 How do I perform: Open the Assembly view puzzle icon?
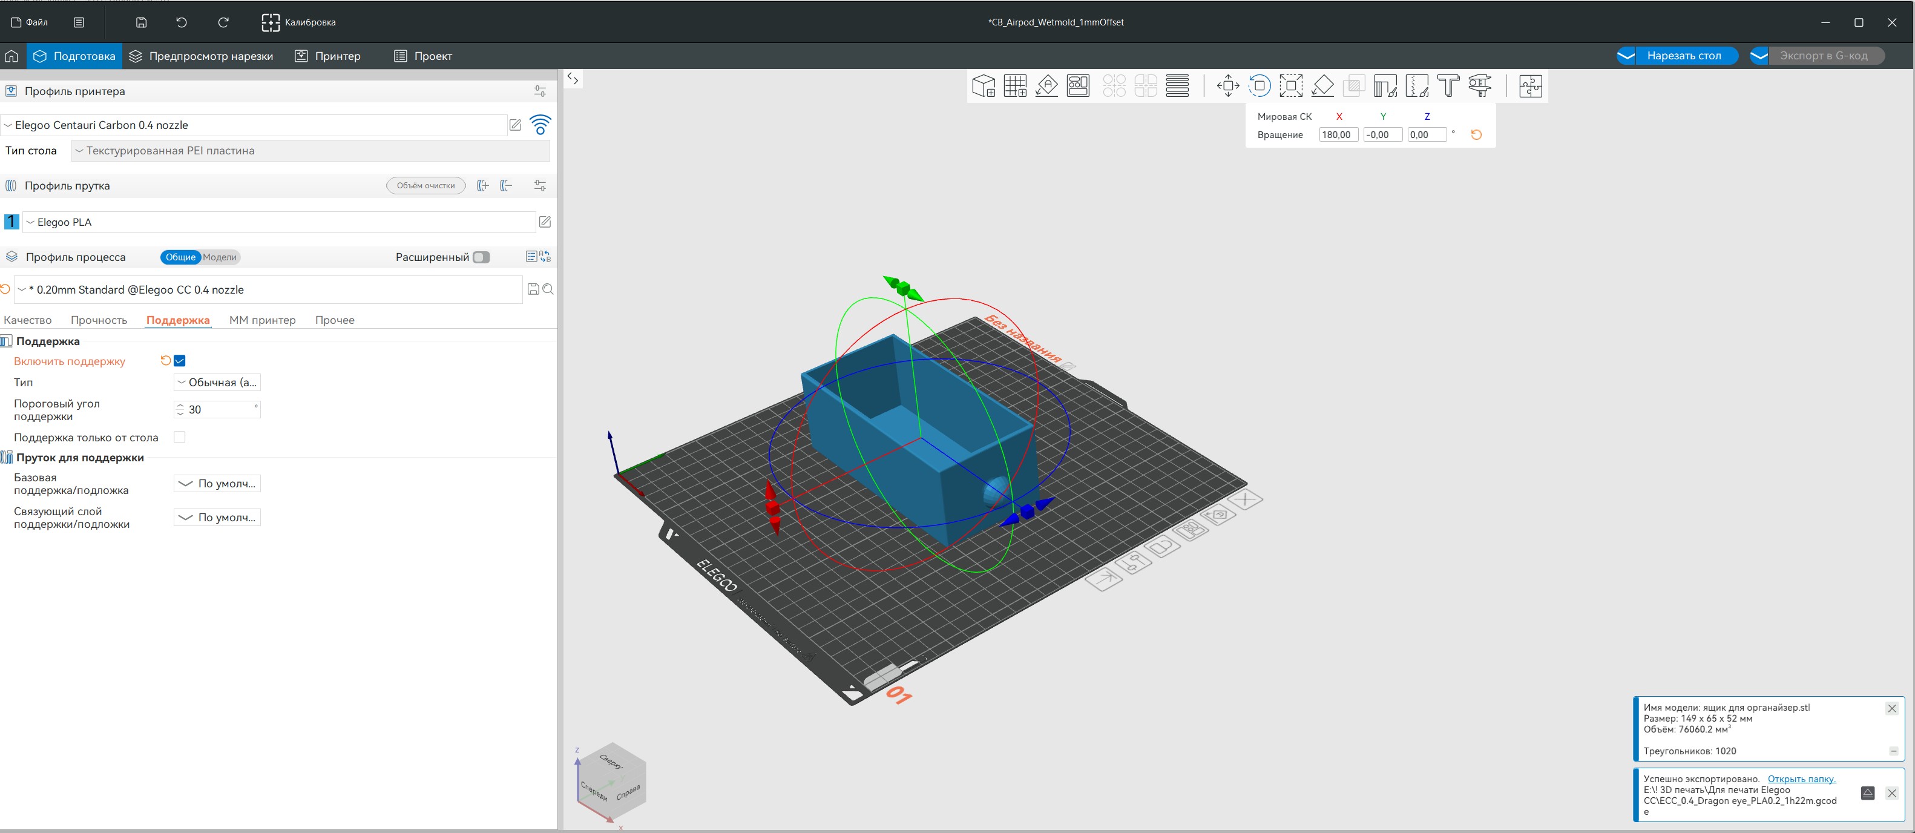pyautogui.click(x=1530, y=87)
